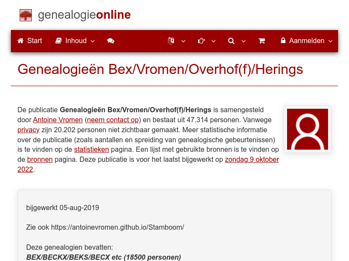This screenshot has height=261, width=349.
Task: Click the translation/map icon in the menu bar
Action: click(171, 40)
